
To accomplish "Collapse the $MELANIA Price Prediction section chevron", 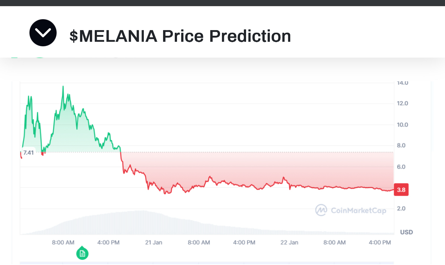I will [43, 33].
